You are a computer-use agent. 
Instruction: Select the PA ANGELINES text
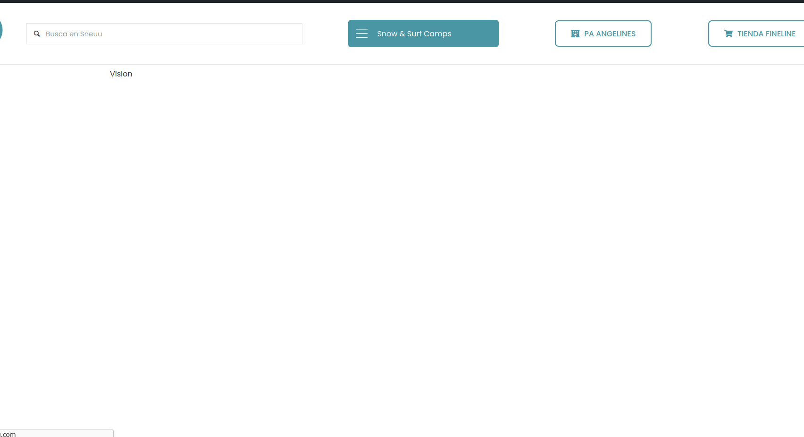610,34
